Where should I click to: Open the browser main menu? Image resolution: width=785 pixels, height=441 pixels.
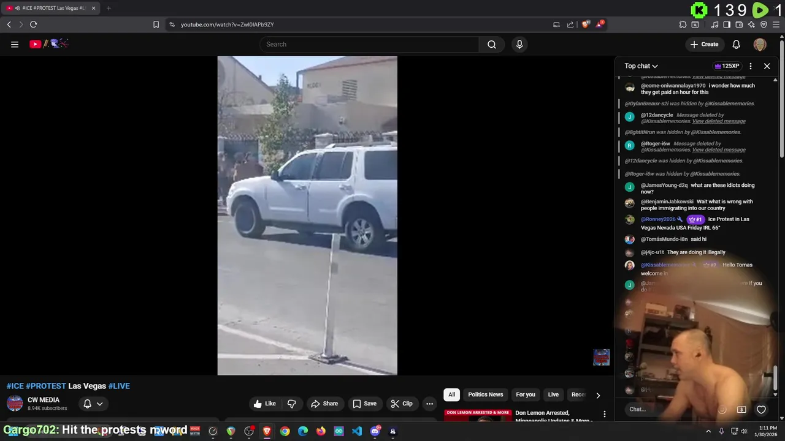click(776, 24)
